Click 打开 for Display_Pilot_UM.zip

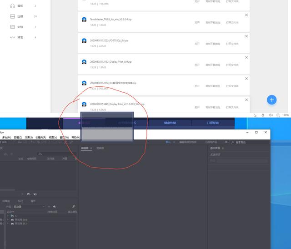tap(197, 65)
